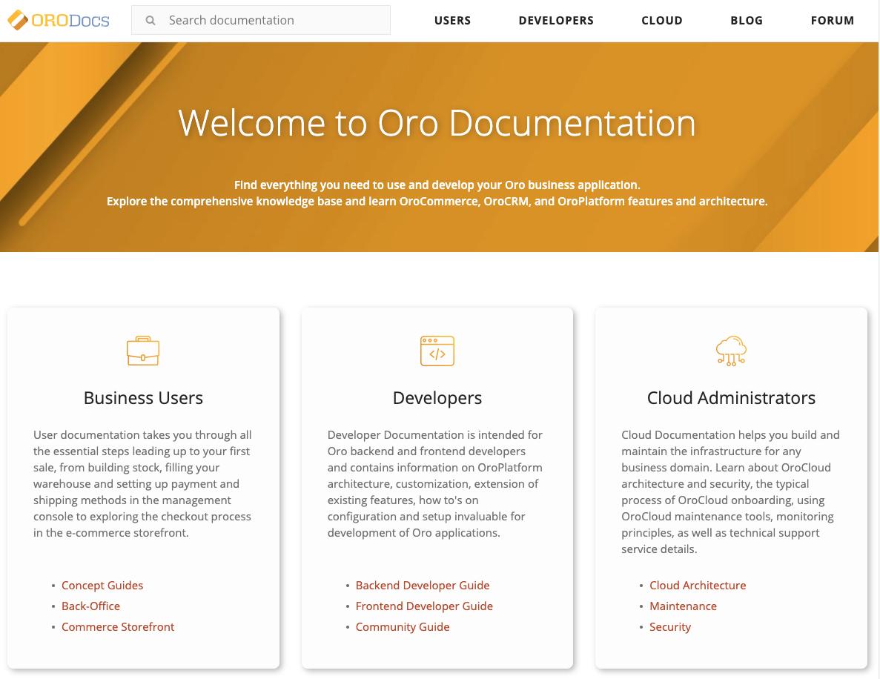Viewport: 880px width, 679px height.
Task: Open the Maintenance link
Action: [x=683, y=606]
